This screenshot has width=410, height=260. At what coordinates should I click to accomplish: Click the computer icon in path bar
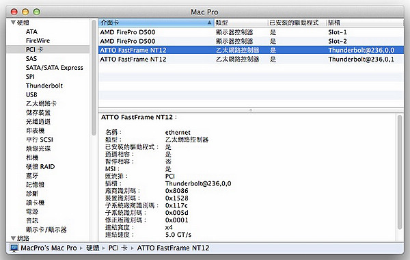14,248
